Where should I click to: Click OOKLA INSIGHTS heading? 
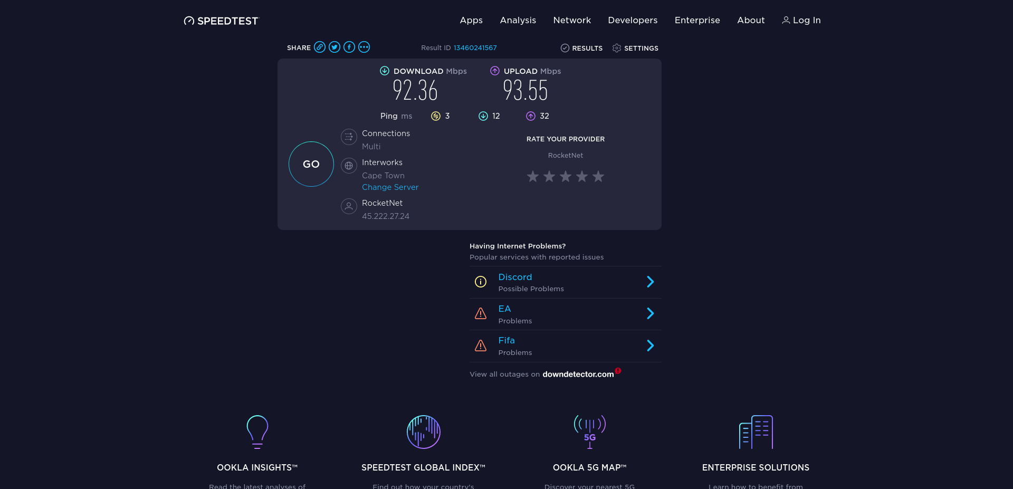257,467
